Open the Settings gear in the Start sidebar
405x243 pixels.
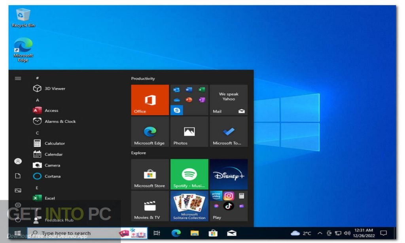[18, 205]
